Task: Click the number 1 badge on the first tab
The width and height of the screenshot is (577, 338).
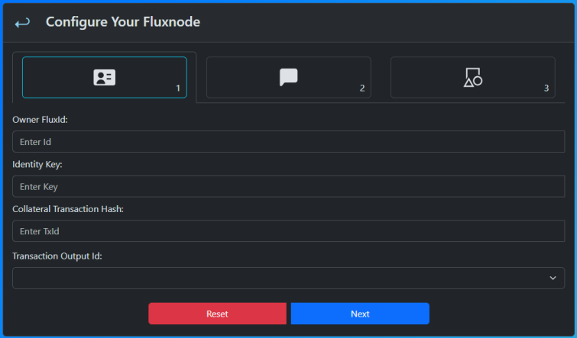Action: pyautogui.click(x=178, y=89)
